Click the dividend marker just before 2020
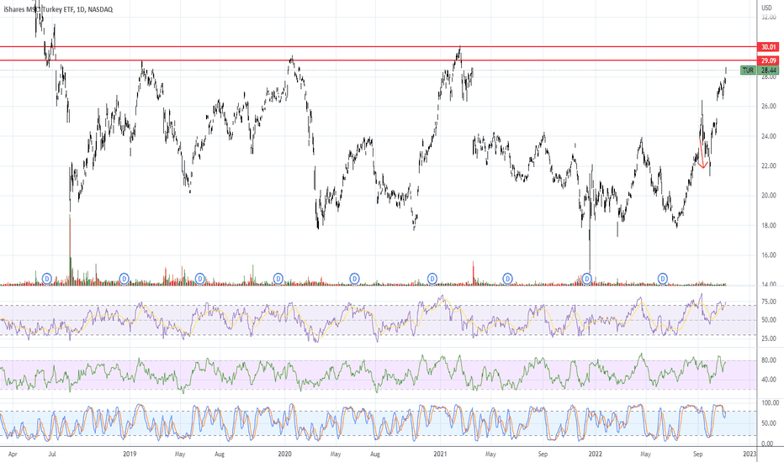The width and height of the screenshot is (784, 462). [278, 278]
